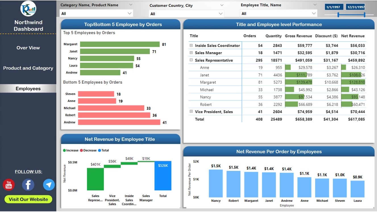Click the Visit Our Website button
The image size is (377, 212).
pos(28,199)
